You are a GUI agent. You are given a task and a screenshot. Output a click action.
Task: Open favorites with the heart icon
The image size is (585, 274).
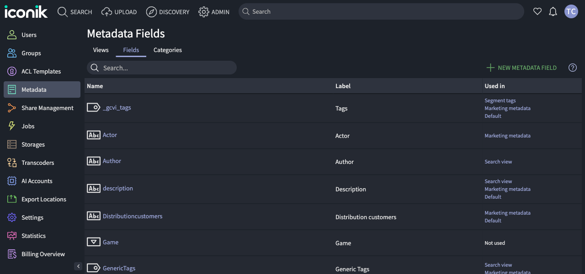point(537,11)
